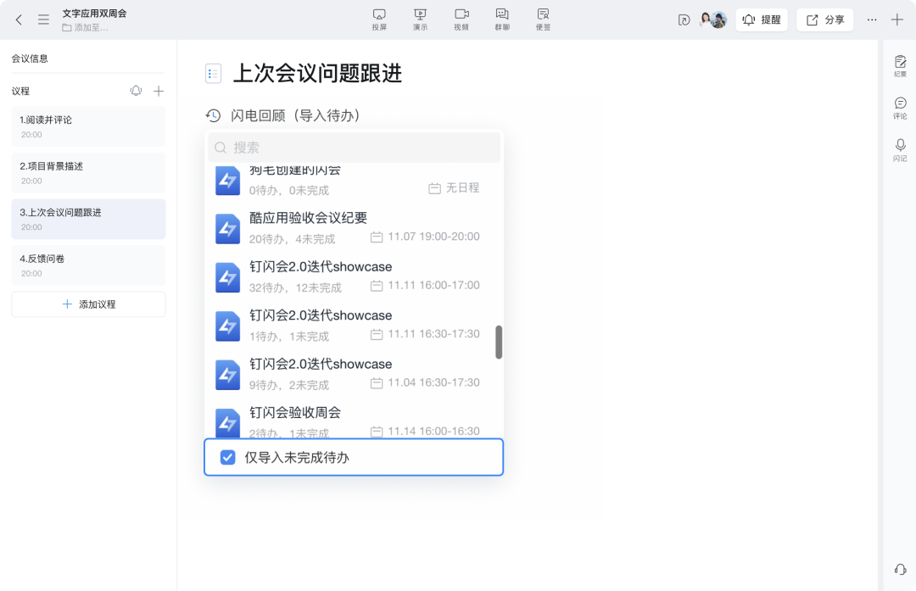Click the 分享 share button
Viewport: 916px width, 591px height.
824,20
